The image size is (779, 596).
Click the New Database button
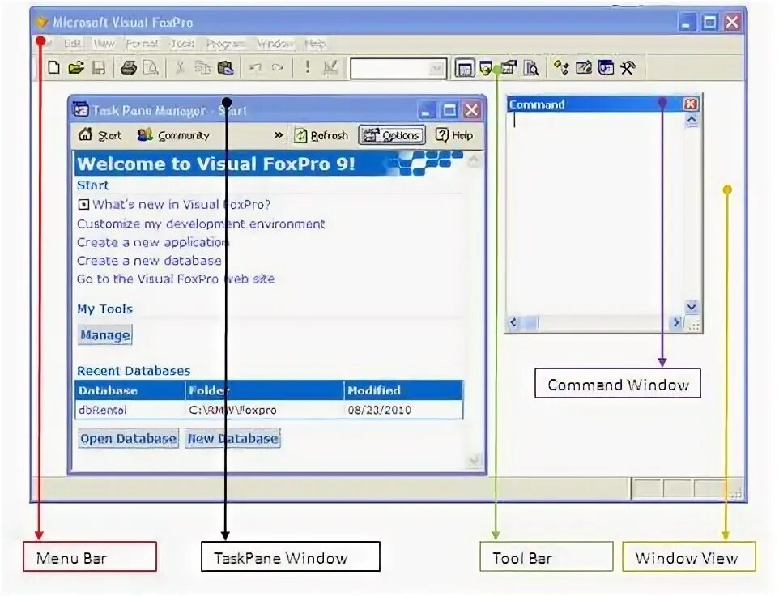233,439
